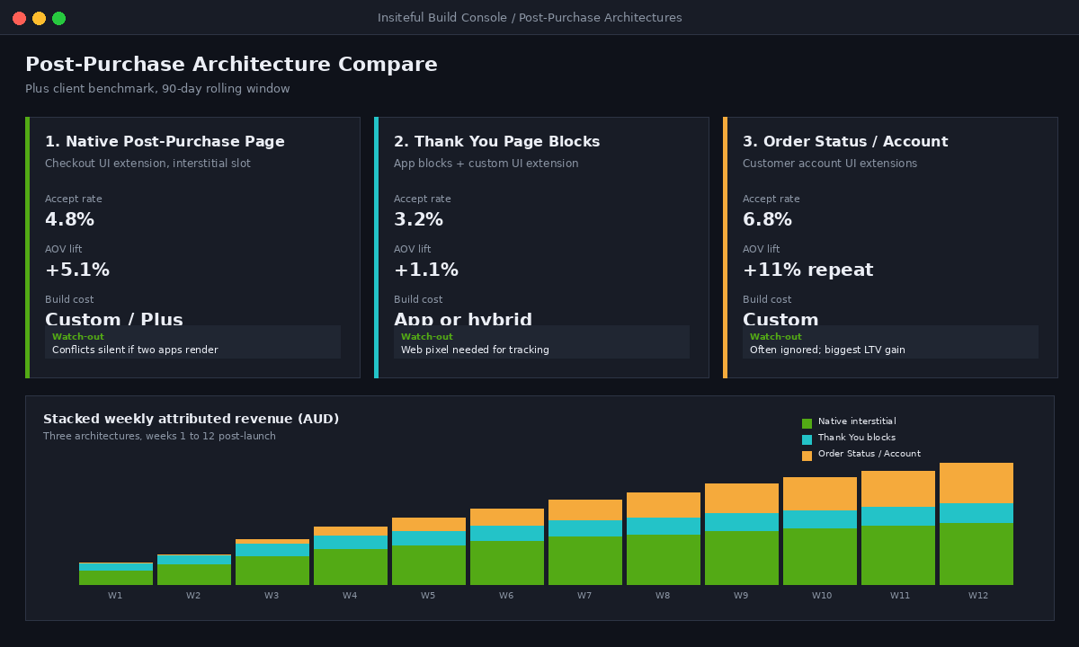Screen dimensions: 1079x647
Task: Click the App blocks + custom UI extension subtitle
Action: coord(486,164)
